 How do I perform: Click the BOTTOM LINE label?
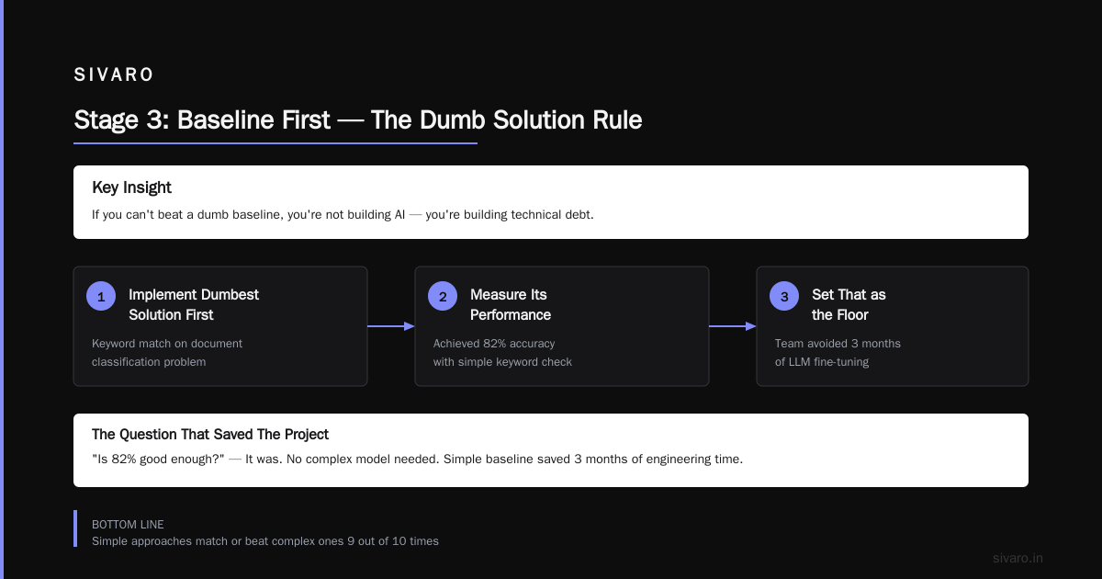128,525
